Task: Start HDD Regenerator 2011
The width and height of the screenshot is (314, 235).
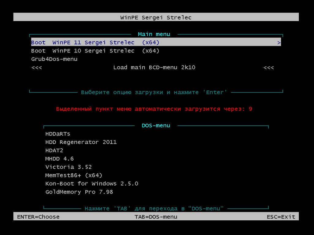Action: click(x=81, y=142)
